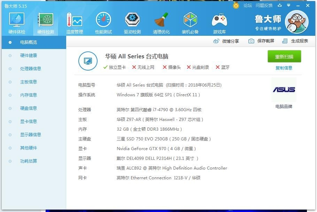Click the 电脑品牌 label

pos(284,106)
